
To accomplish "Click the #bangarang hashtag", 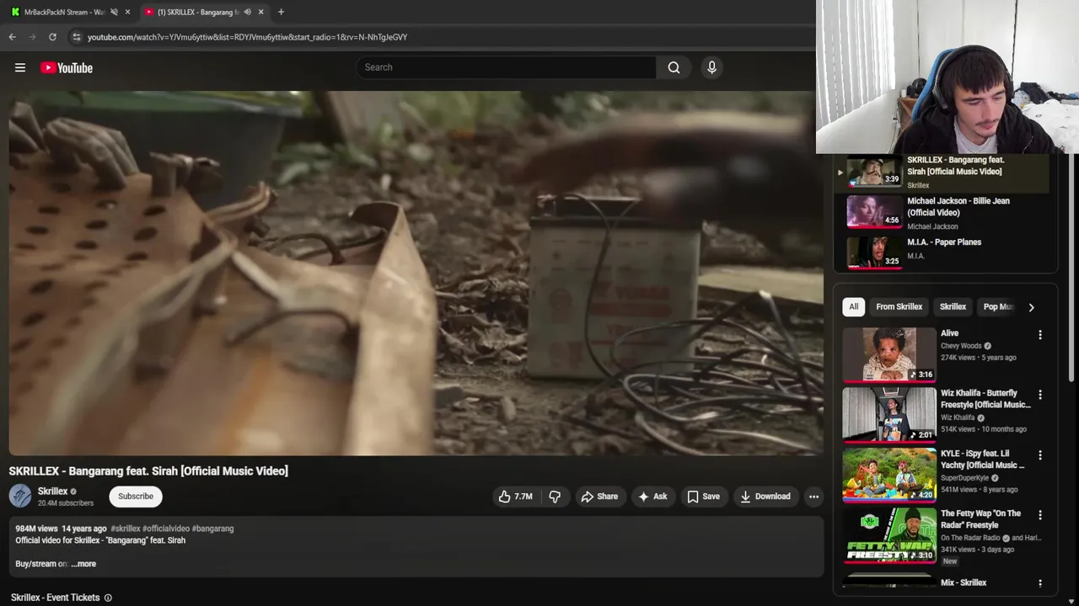I will pyautogui.click(x=212, y=529).
